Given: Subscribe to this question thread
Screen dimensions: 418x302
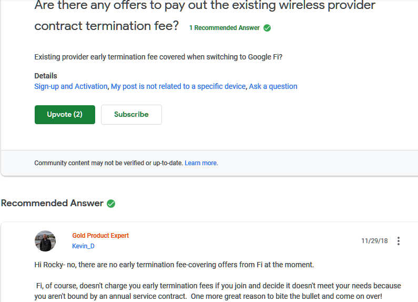Looking at the screenshot, I should click(131, 115).
